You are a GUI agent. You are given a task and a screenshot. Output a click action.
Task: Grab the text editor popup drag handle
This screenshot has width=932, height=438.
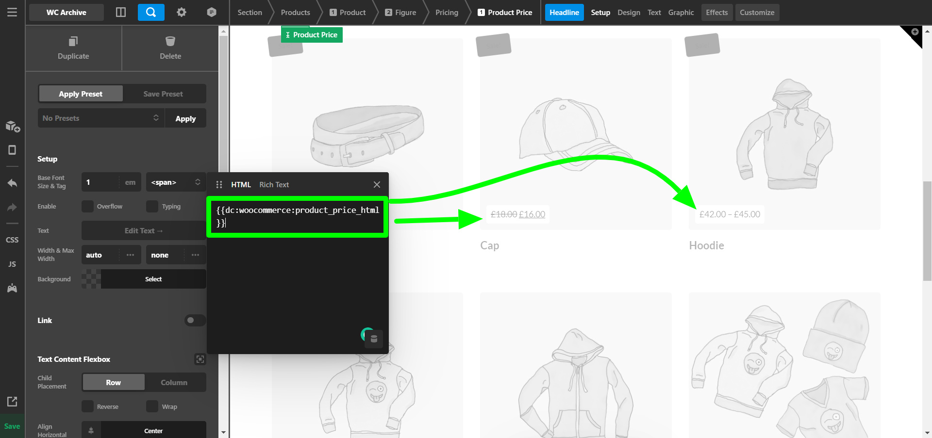[219, 184]
